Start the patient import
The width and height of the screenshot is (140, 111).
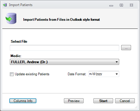pos(103,101)
